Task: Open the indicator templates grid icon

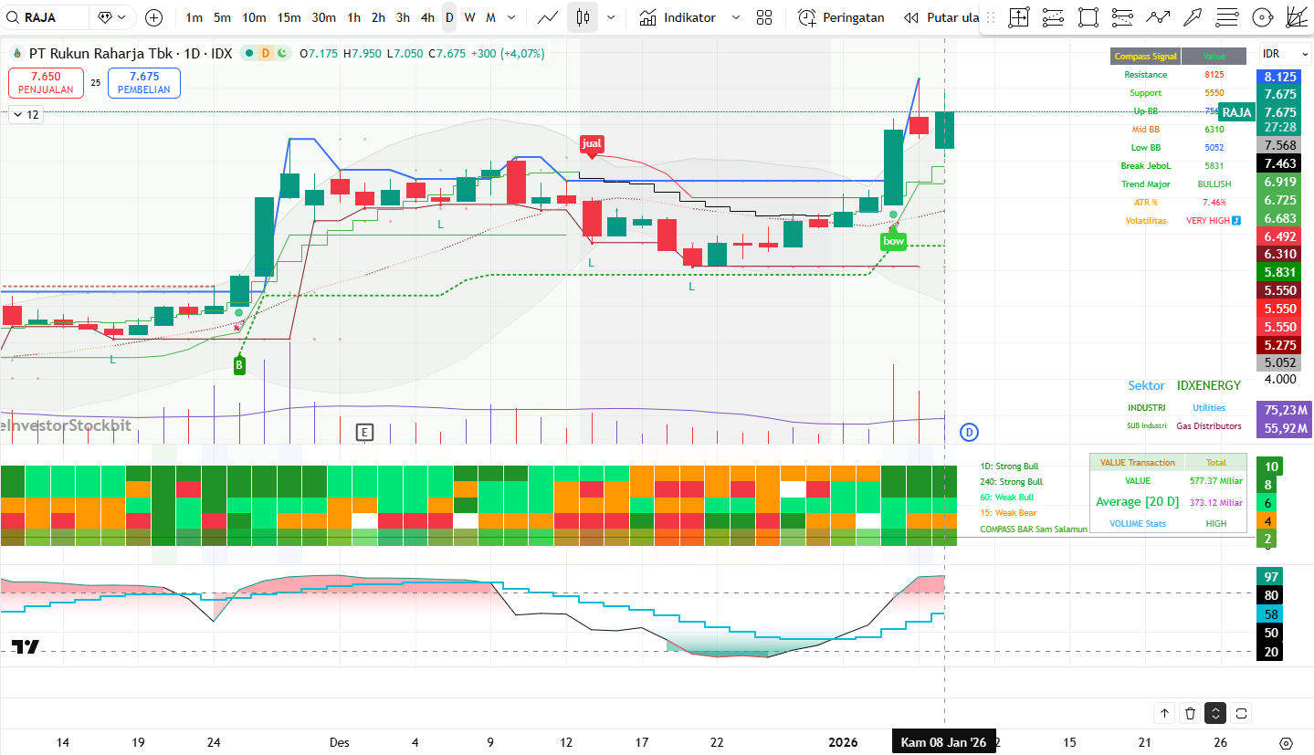Action: [x=764, y=17]
